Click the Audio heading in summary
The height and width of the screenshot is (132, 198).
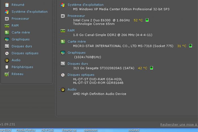tap(72, 90)
